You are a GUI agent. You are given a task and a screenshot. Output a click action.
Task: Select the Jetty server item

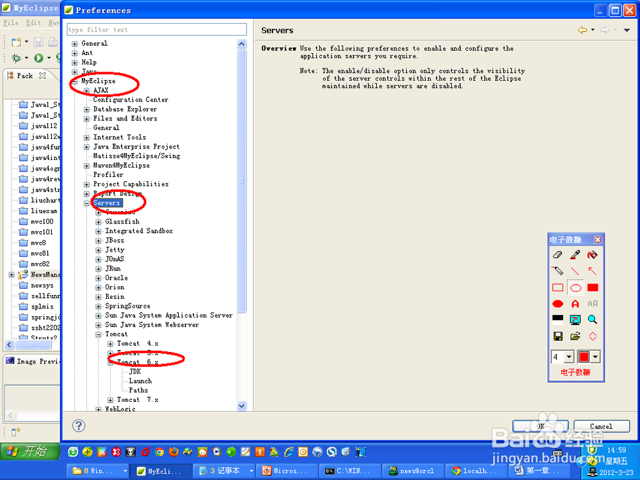115,250
